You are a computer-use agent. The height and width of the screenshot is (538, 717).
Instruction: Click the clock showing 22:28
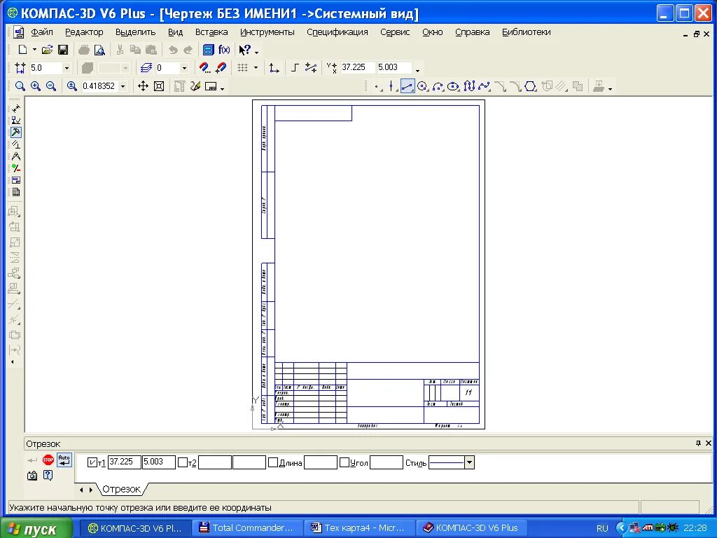(695, 528)
